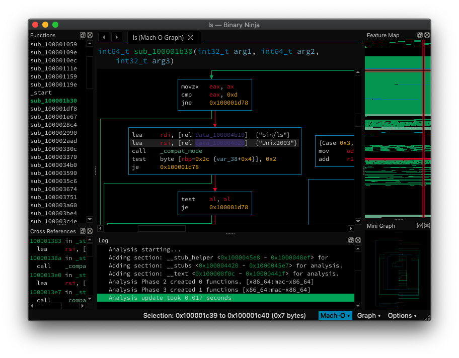This screenshot has width=459, height=358.
Task: Click the _compat_mode call target link
Action: 181,151
